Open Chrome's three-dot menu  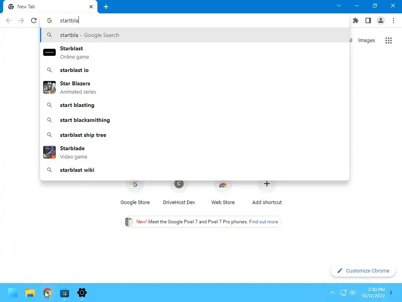point(393,20)
